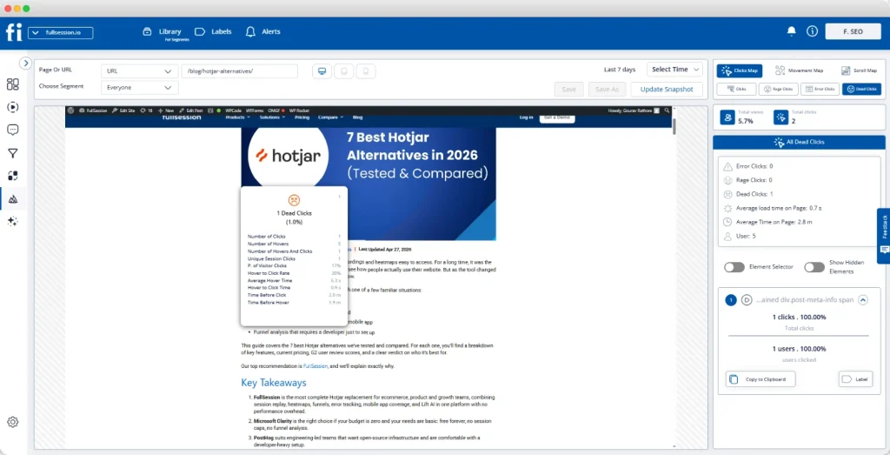The image size is (890, 455).
Task: Open Labels in top navigation
Action: click(213, 32)
